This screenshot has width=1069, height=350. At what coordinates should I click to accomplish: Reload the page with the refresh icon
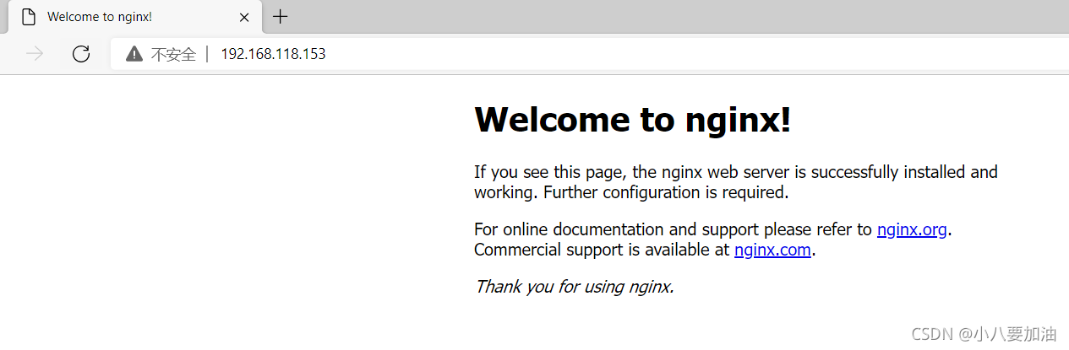coord(81,54)
